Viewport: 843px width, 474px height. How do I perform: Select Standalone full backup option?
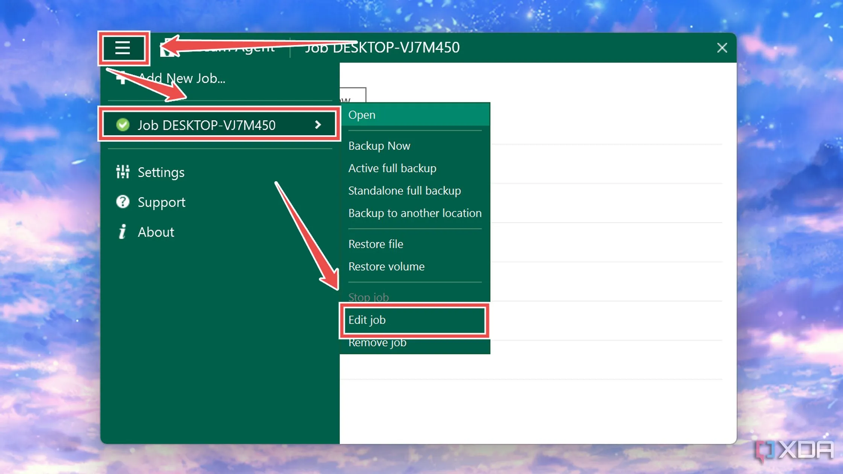pyautogui.click(x=404, y=191)
